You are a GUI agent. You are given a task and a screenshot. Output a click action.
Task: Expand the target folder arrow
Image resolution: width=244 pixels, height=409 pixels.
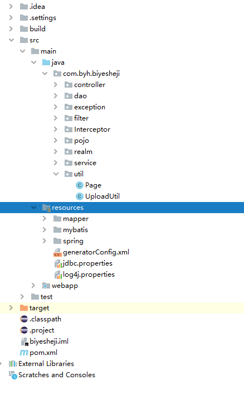11,308
